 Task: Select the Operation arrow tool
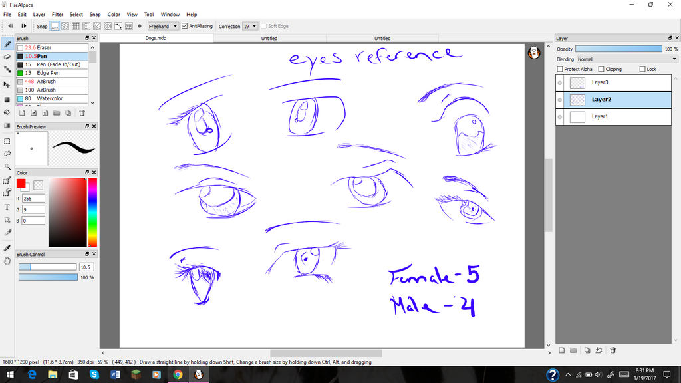tap(7, 219)
